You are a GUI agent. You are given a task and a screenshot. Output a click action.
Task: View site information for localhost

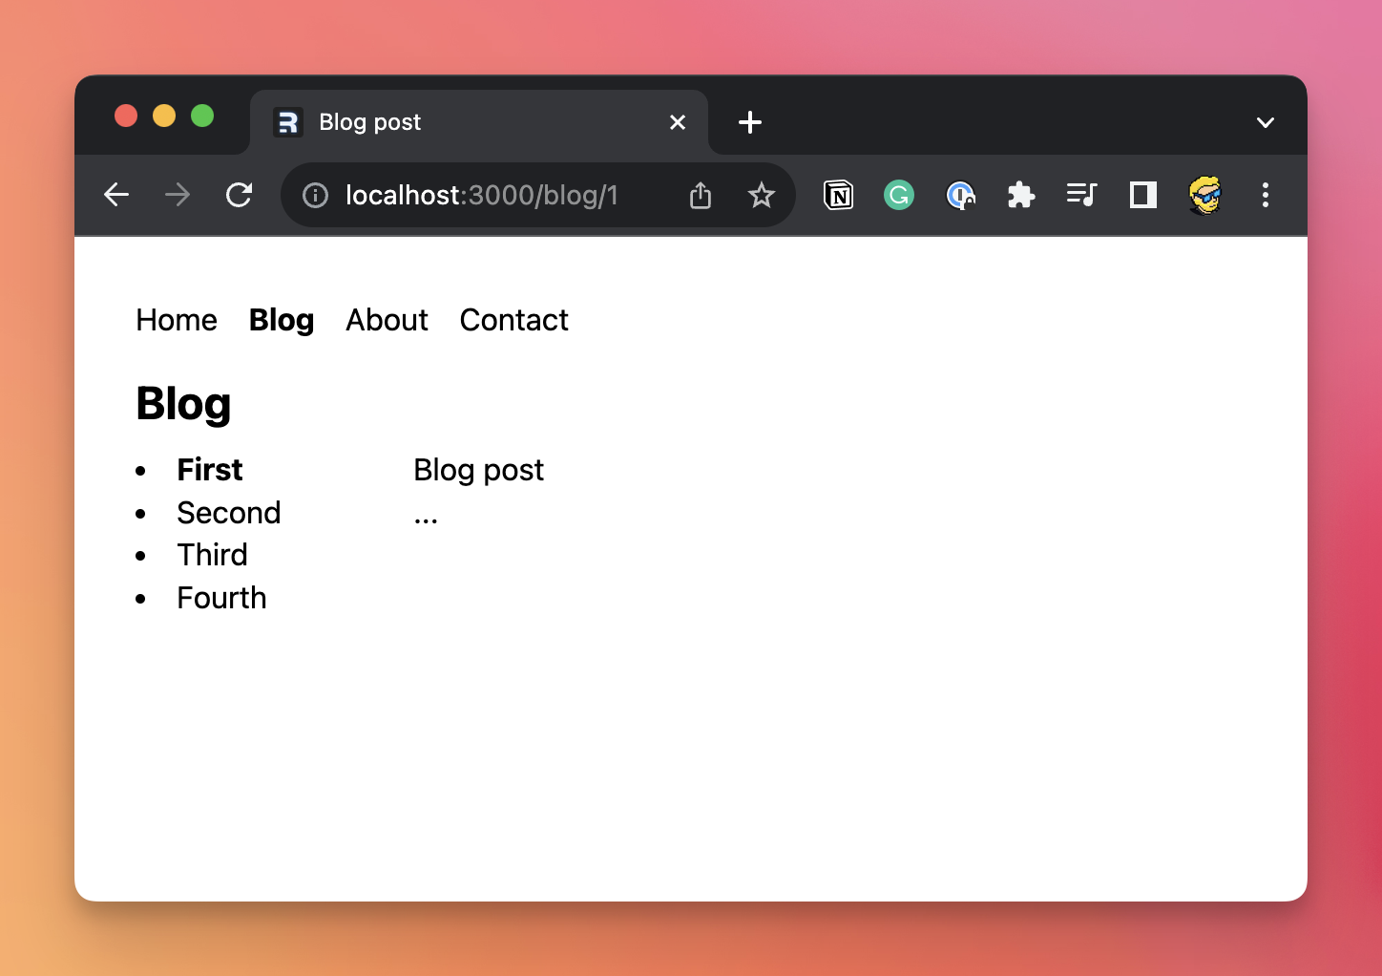[x=315, y=196]
